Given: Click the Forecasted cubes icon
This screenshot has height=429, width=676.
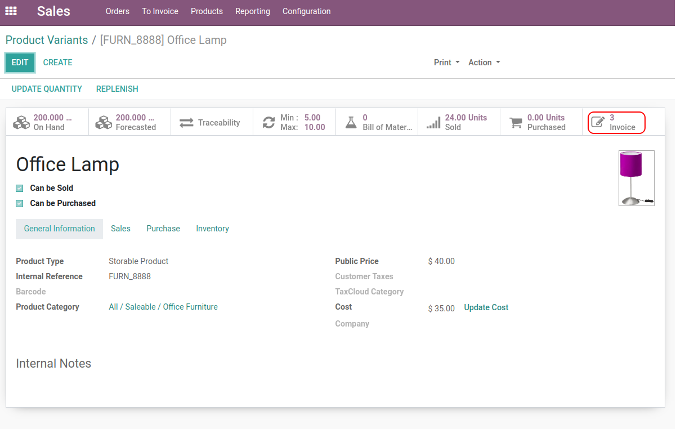Looking at the screenshot, I should (104, 122).
